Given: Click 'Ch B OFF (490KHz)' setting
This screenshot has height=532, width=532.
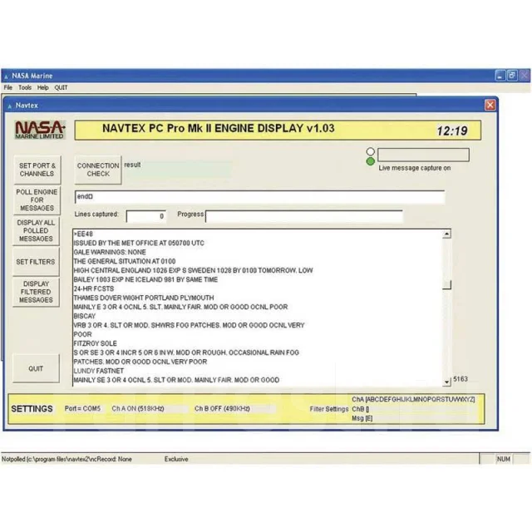Looking at the screenshot, I should point(222,408).
